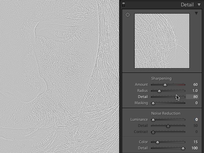
Task: Click the Luminance value field showing 0
Action: (x=197, y=119)
